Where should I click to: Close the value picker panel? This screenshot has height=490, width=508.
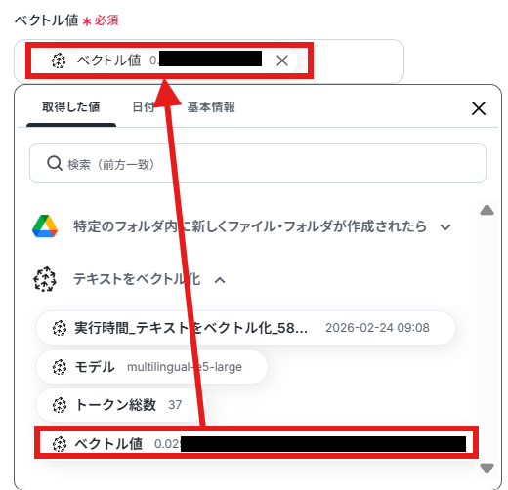coord(479,108)
